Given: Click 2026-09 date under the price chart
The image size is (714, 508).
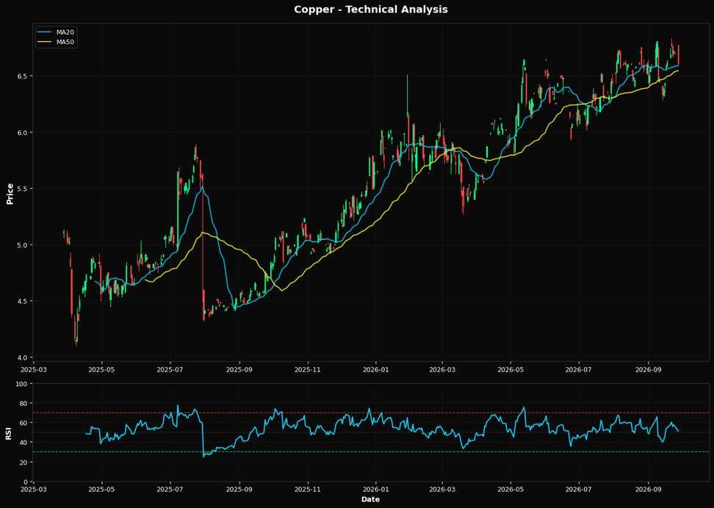Looking at the screenshot, I should 648,370.
